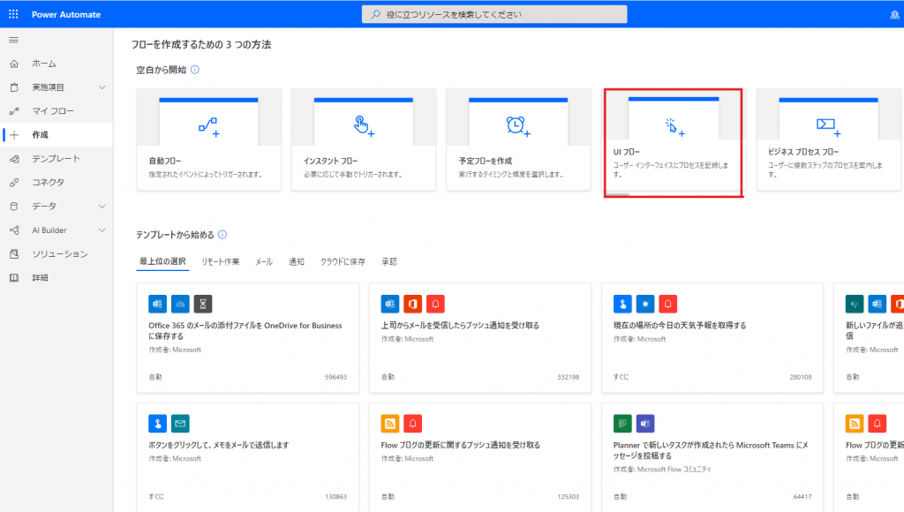
Task: Click the 自動フロー card title
Action: [x=165, y=161]
